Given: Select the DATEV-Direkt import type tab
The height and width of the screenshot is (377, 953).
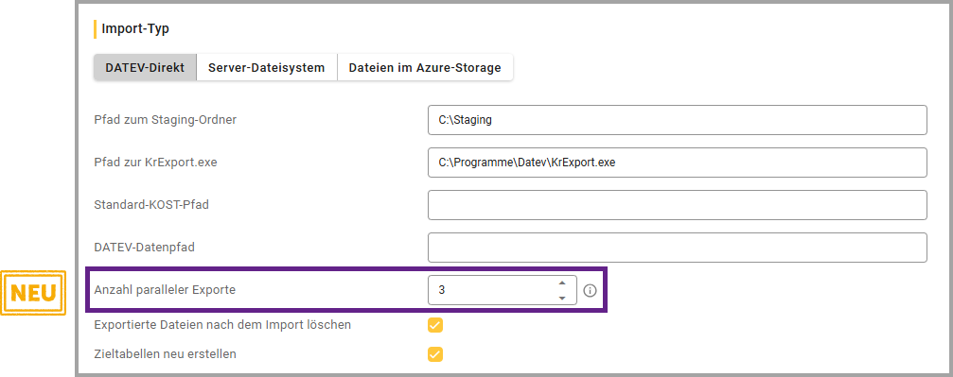Looking at the screenshot, I should pos(145,67).
